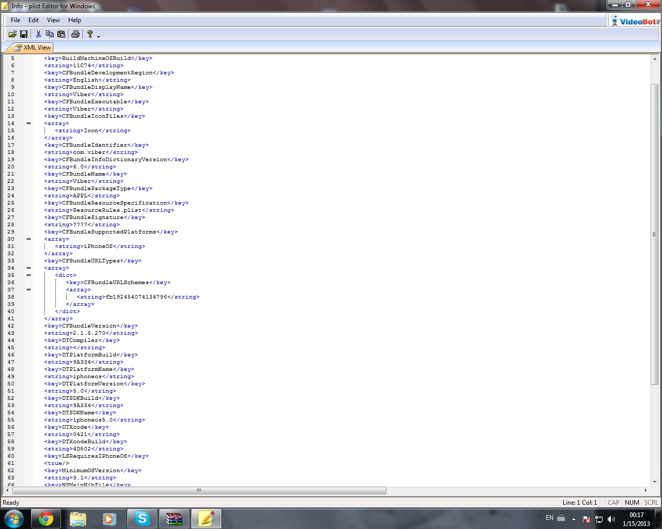This screenshot has width=662, height=529.
Task: Click the LSRequiresIPhoneOS key line
Action: tap(96, 456)
